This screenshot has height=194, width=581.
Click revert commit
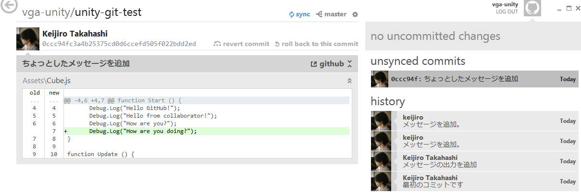pos(242,44)
